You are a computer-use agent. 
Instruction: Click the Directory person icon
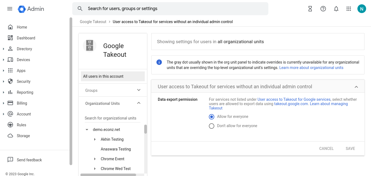[x=10, y=49]
